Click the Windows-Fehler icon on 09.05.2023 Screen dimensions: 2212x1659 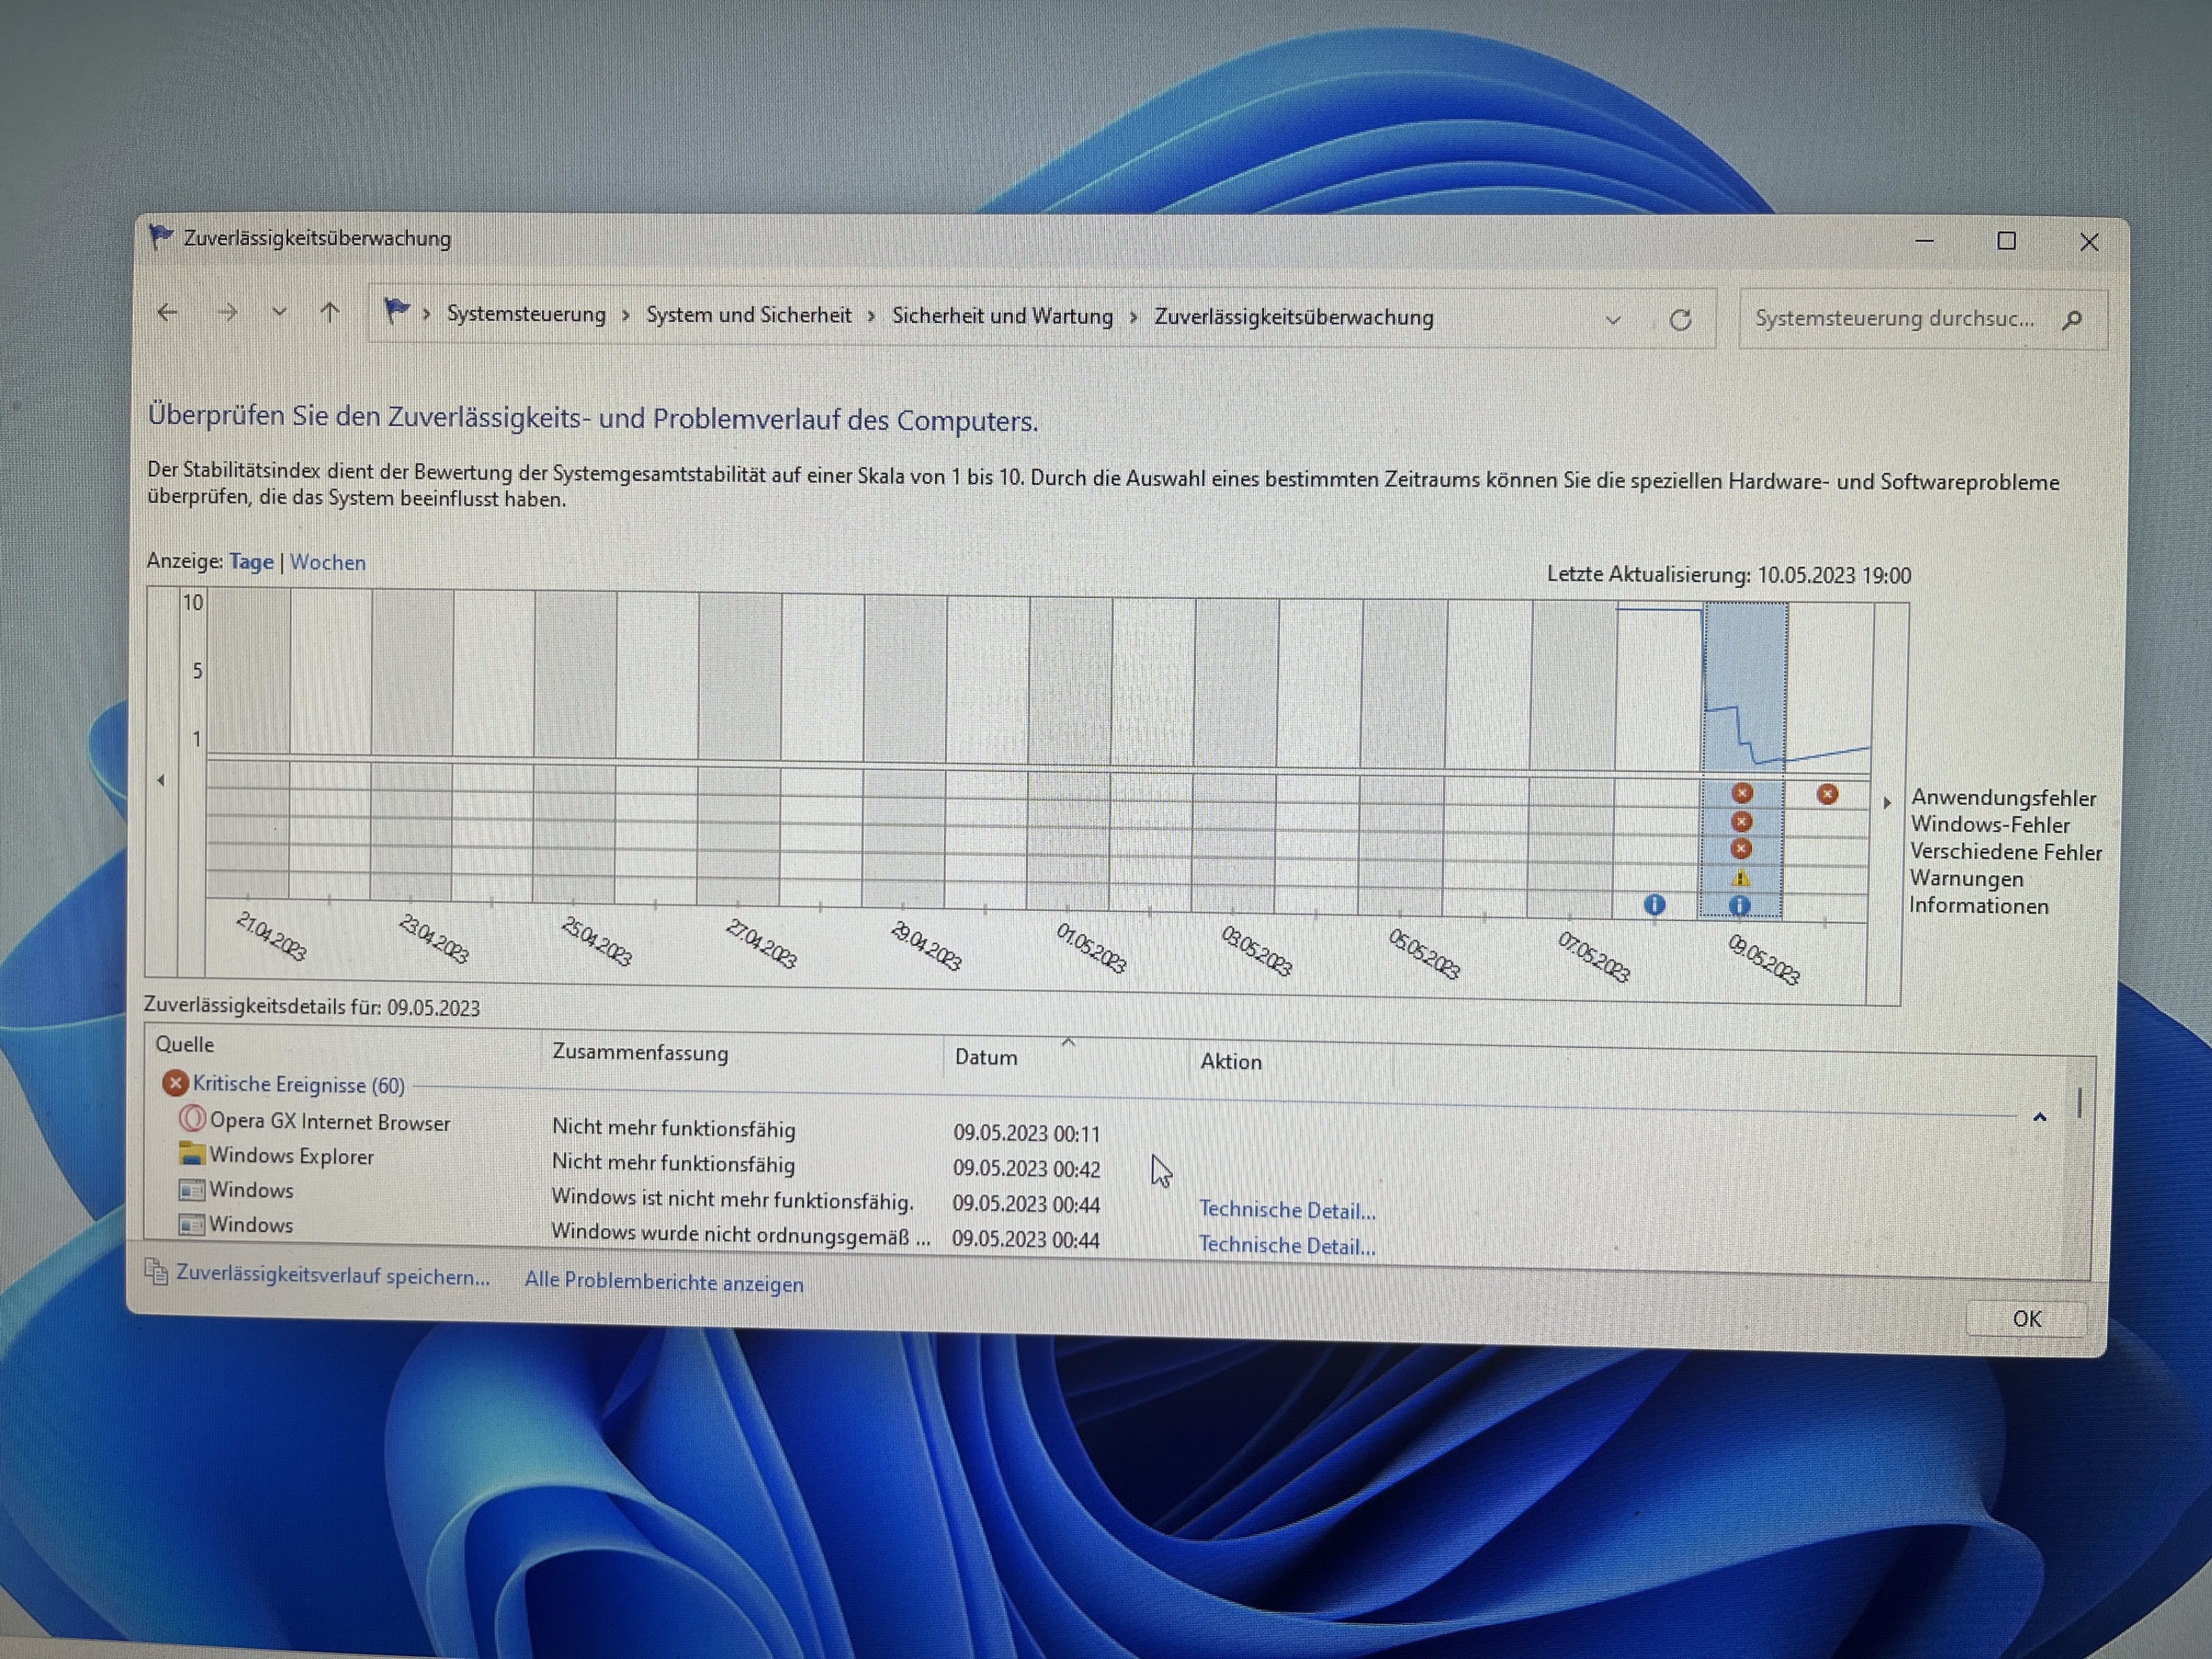click(1741, 821)
